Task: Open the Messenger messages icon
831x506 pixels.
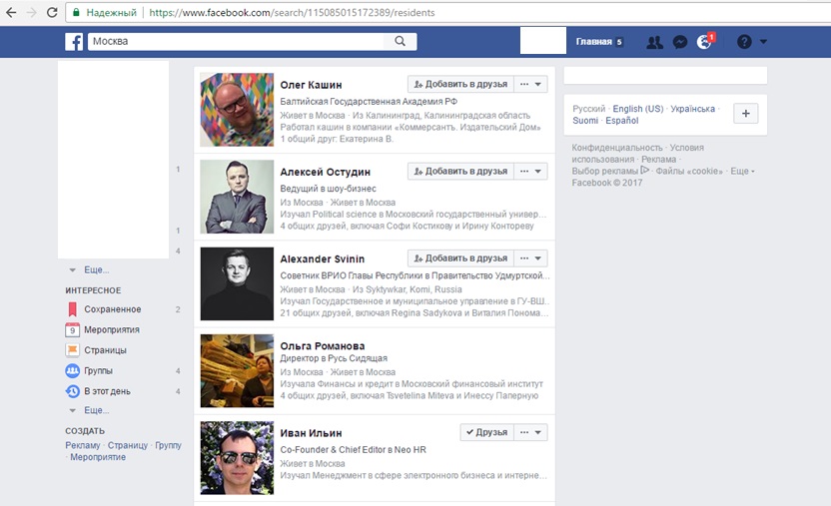Action: tap(680, 42)
